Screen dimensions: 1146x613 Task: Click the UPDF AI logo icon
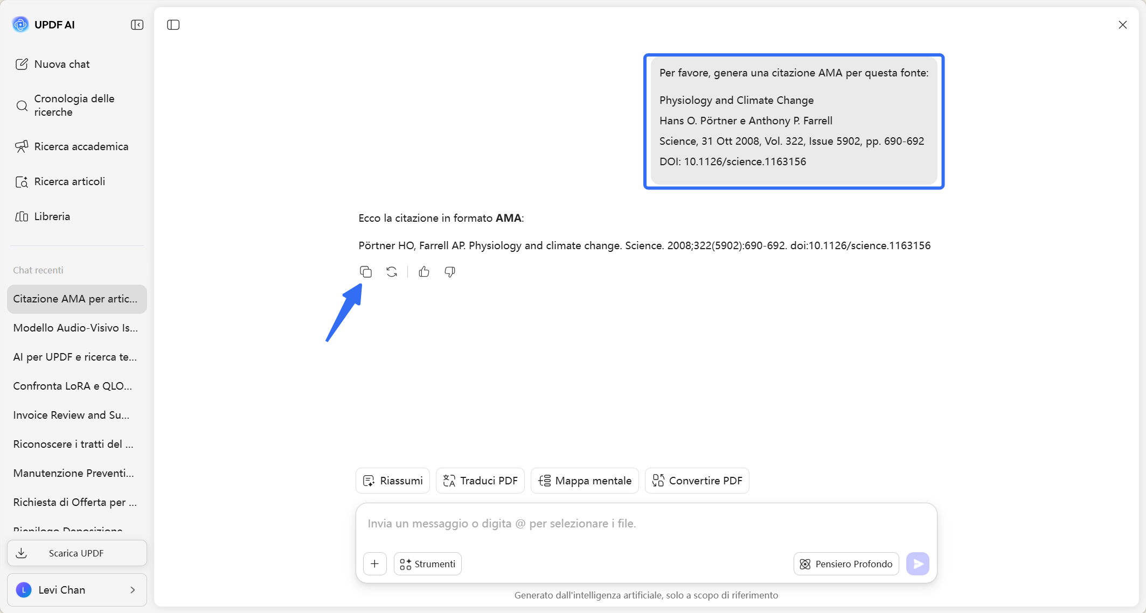(20, 25)
